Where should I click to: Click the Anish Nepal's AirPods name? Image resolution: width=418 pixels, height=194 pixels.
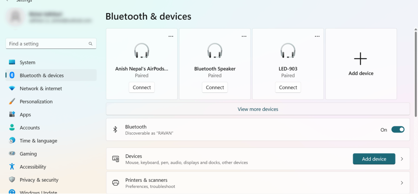pos(142,68)
